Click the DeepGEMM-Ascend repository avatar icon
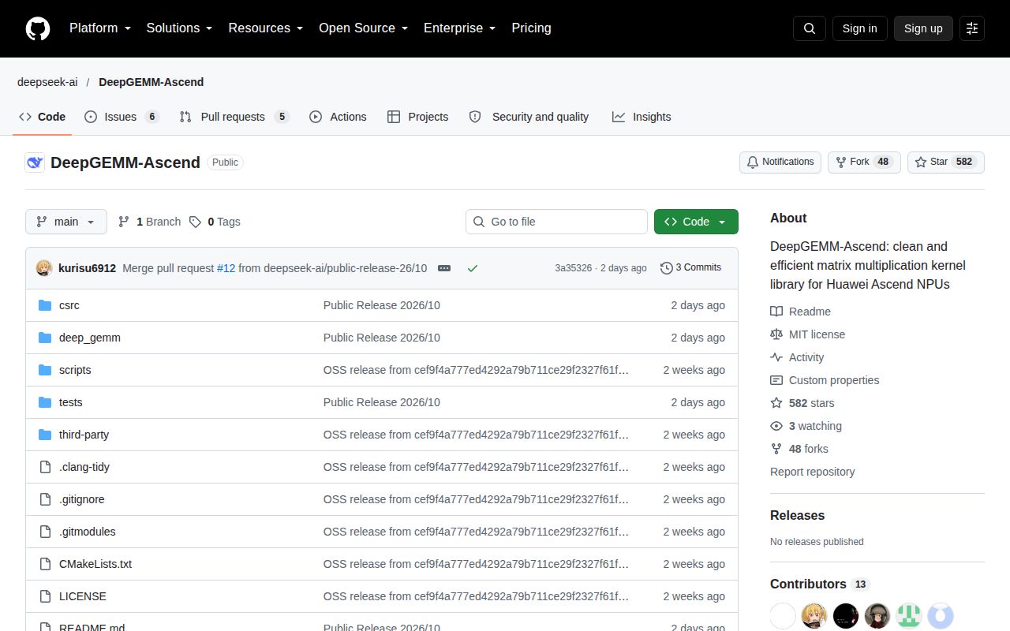This screenshot has width=1010, height=631. click(x=35, y=162)
